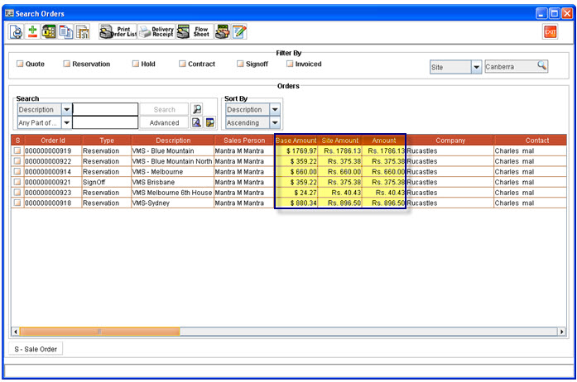Click the red Exit icon

550,31
